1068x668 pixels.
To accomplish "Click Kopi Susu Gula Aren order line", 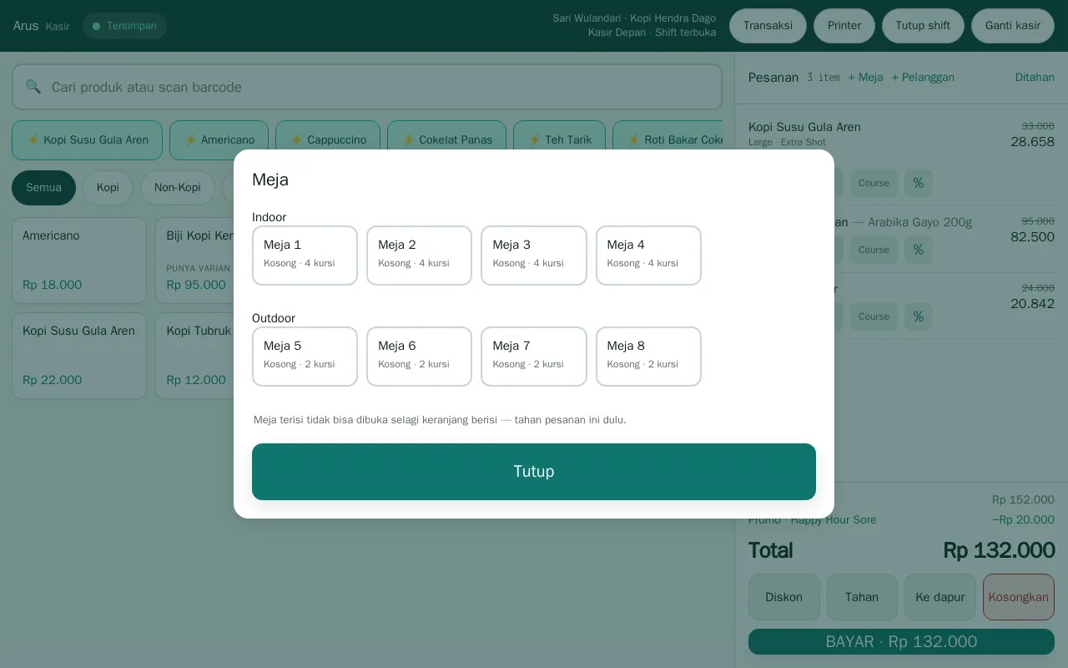I will (x=901, y=134).
